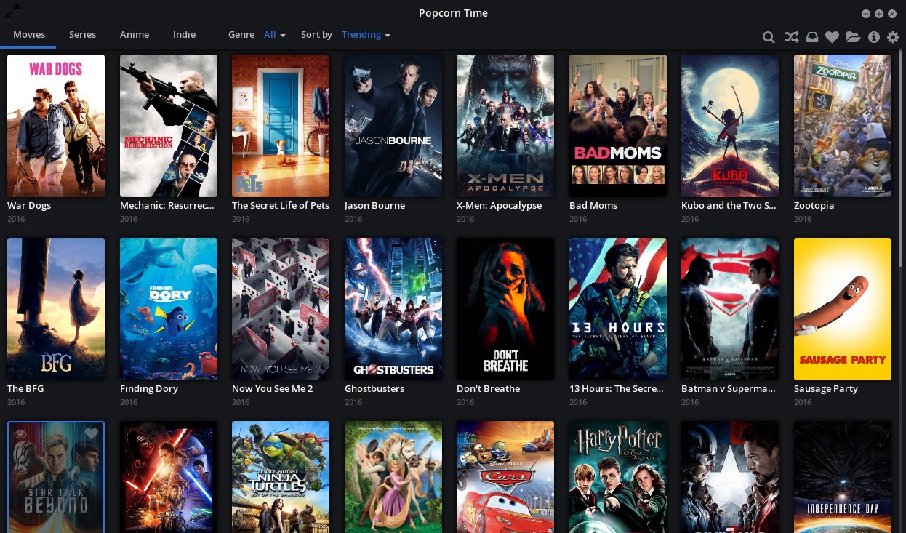Open the Ghostbusters poster
906x533 pixels.
click(x=393, y=309)
